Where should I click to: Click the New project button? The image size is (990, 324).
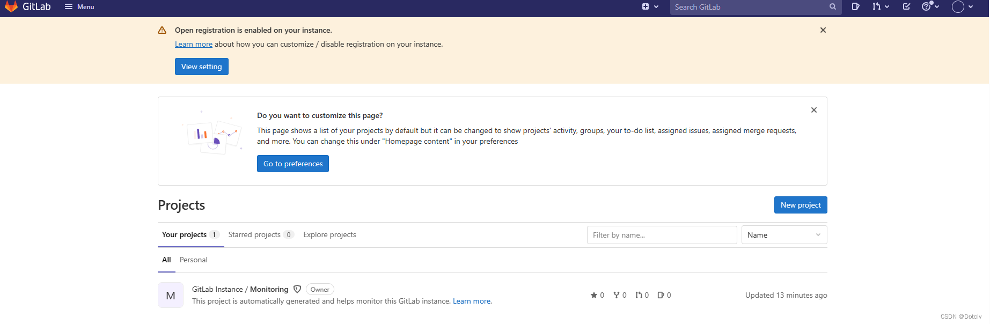tap(801, 205)
